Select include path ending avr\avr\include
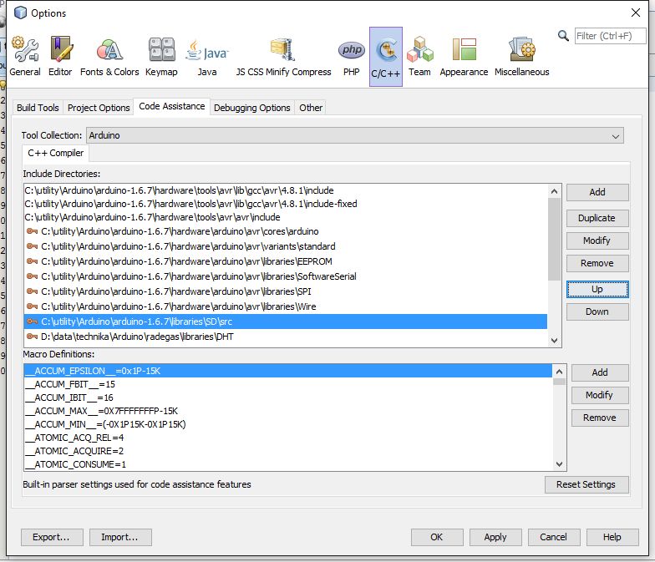655x562 pixels. pyautogui.click(x=286, y=217)
